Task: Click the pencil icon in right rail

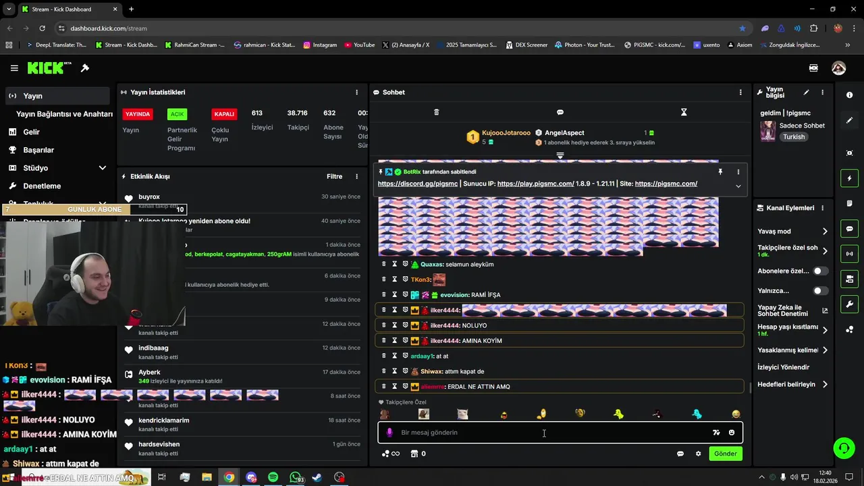Action: pyautogui.click(x=849, y=120)
